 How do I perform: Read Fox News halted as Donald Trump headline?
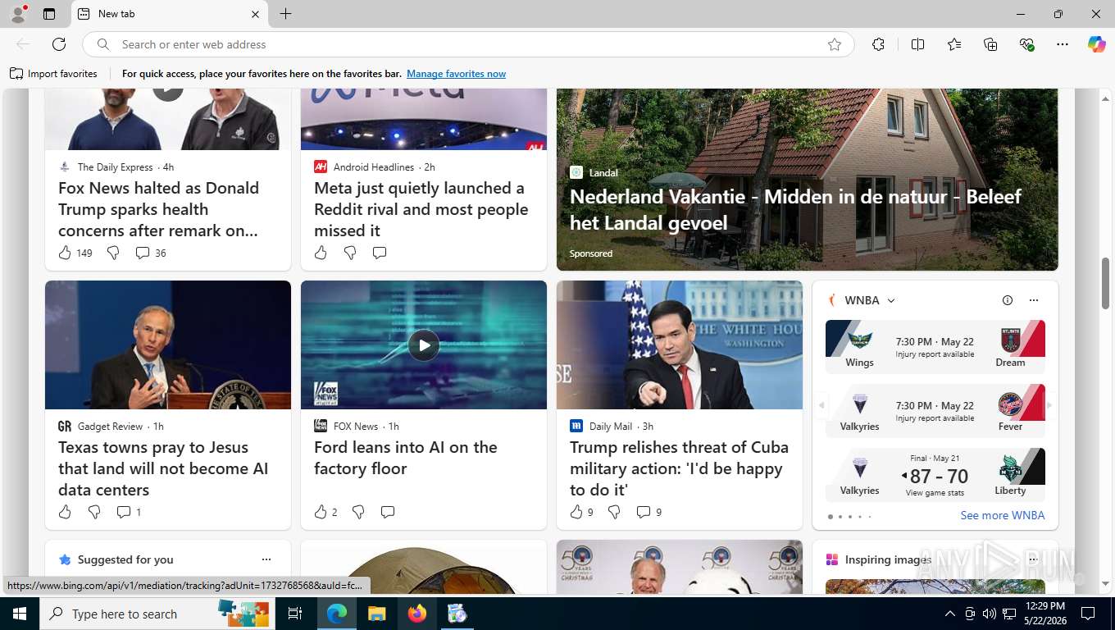point(159,209)
